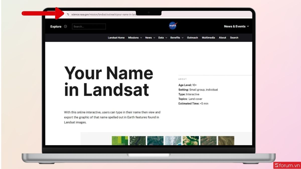The width and height of the screenshot is (301, 169).
Task: Click the NASA meatball logo
Action: point(173,25)
